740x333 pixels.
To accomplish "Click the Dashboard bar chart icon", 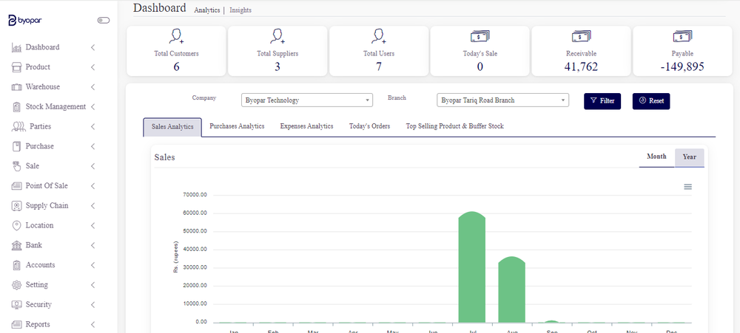I will (x=17, y=47).
